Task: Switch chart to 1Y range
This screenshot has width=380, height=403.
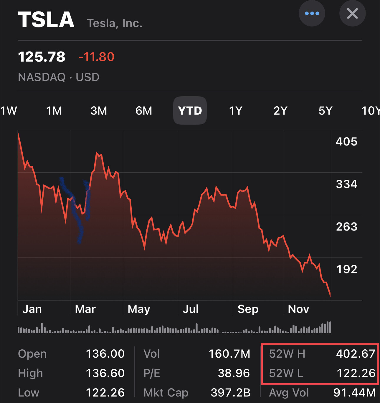Action: [x=236, y=111]
